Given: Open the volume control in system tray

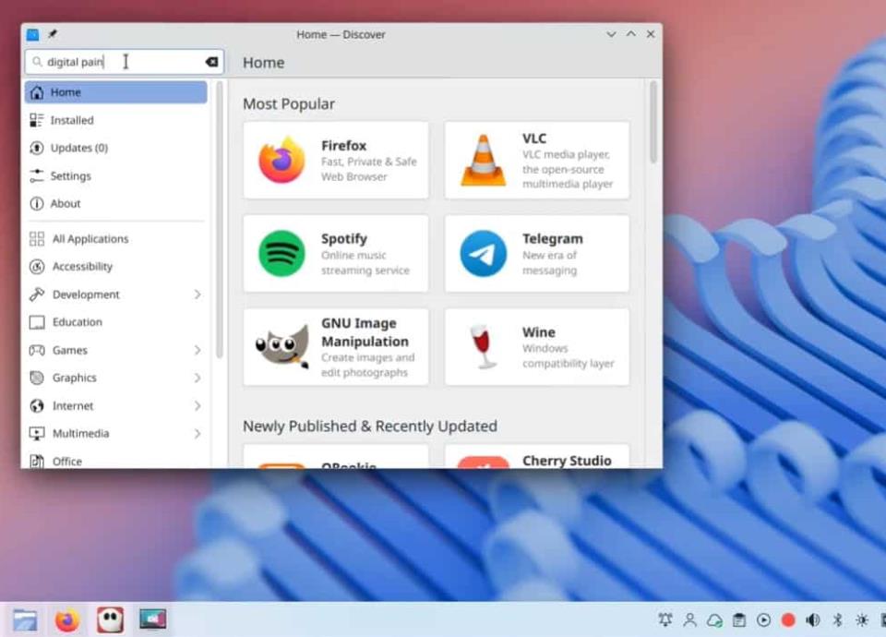Looking at the screenshot, I should click(812, 620).
